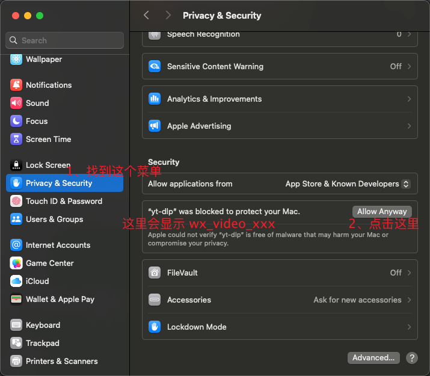Image resolution: width=430 pixels, height=376 pixels.
Task: Expand Sensitive Content Warning settings row
Action: (x=280, y=66)
